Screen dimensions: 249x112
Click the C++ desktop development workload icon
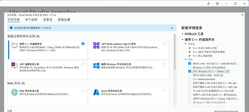coord(15,45)
